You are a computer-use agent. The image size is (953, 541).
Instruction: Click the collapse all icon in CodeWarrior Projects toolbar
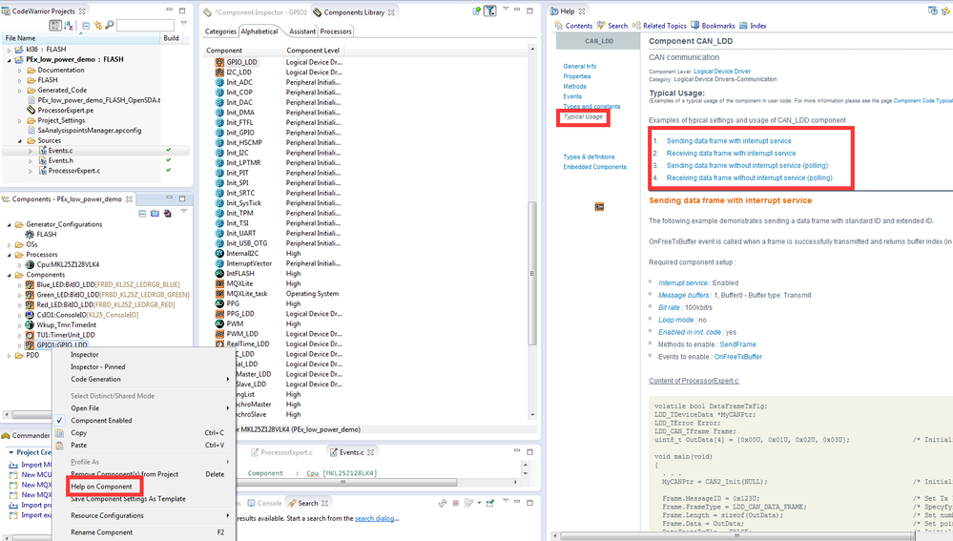tap(86, 25)
